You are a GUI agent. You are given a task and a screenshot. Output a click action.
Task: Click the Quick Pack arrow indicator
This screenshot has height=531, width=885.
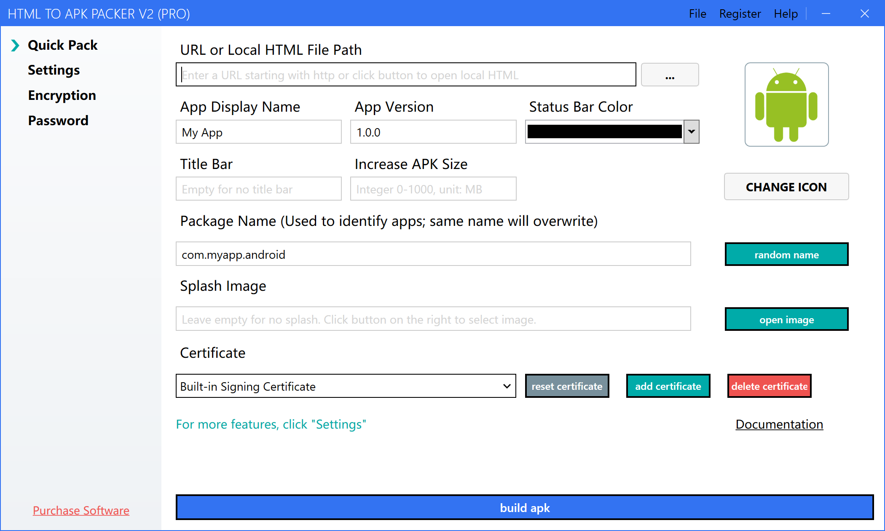[15, 45]
